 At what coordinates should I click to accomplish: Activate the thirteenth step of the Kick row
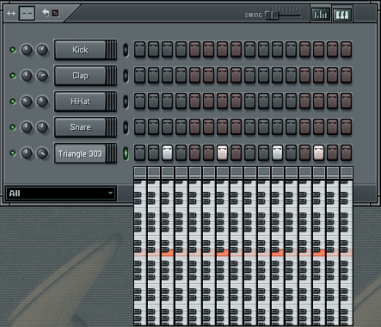[304, 50]
